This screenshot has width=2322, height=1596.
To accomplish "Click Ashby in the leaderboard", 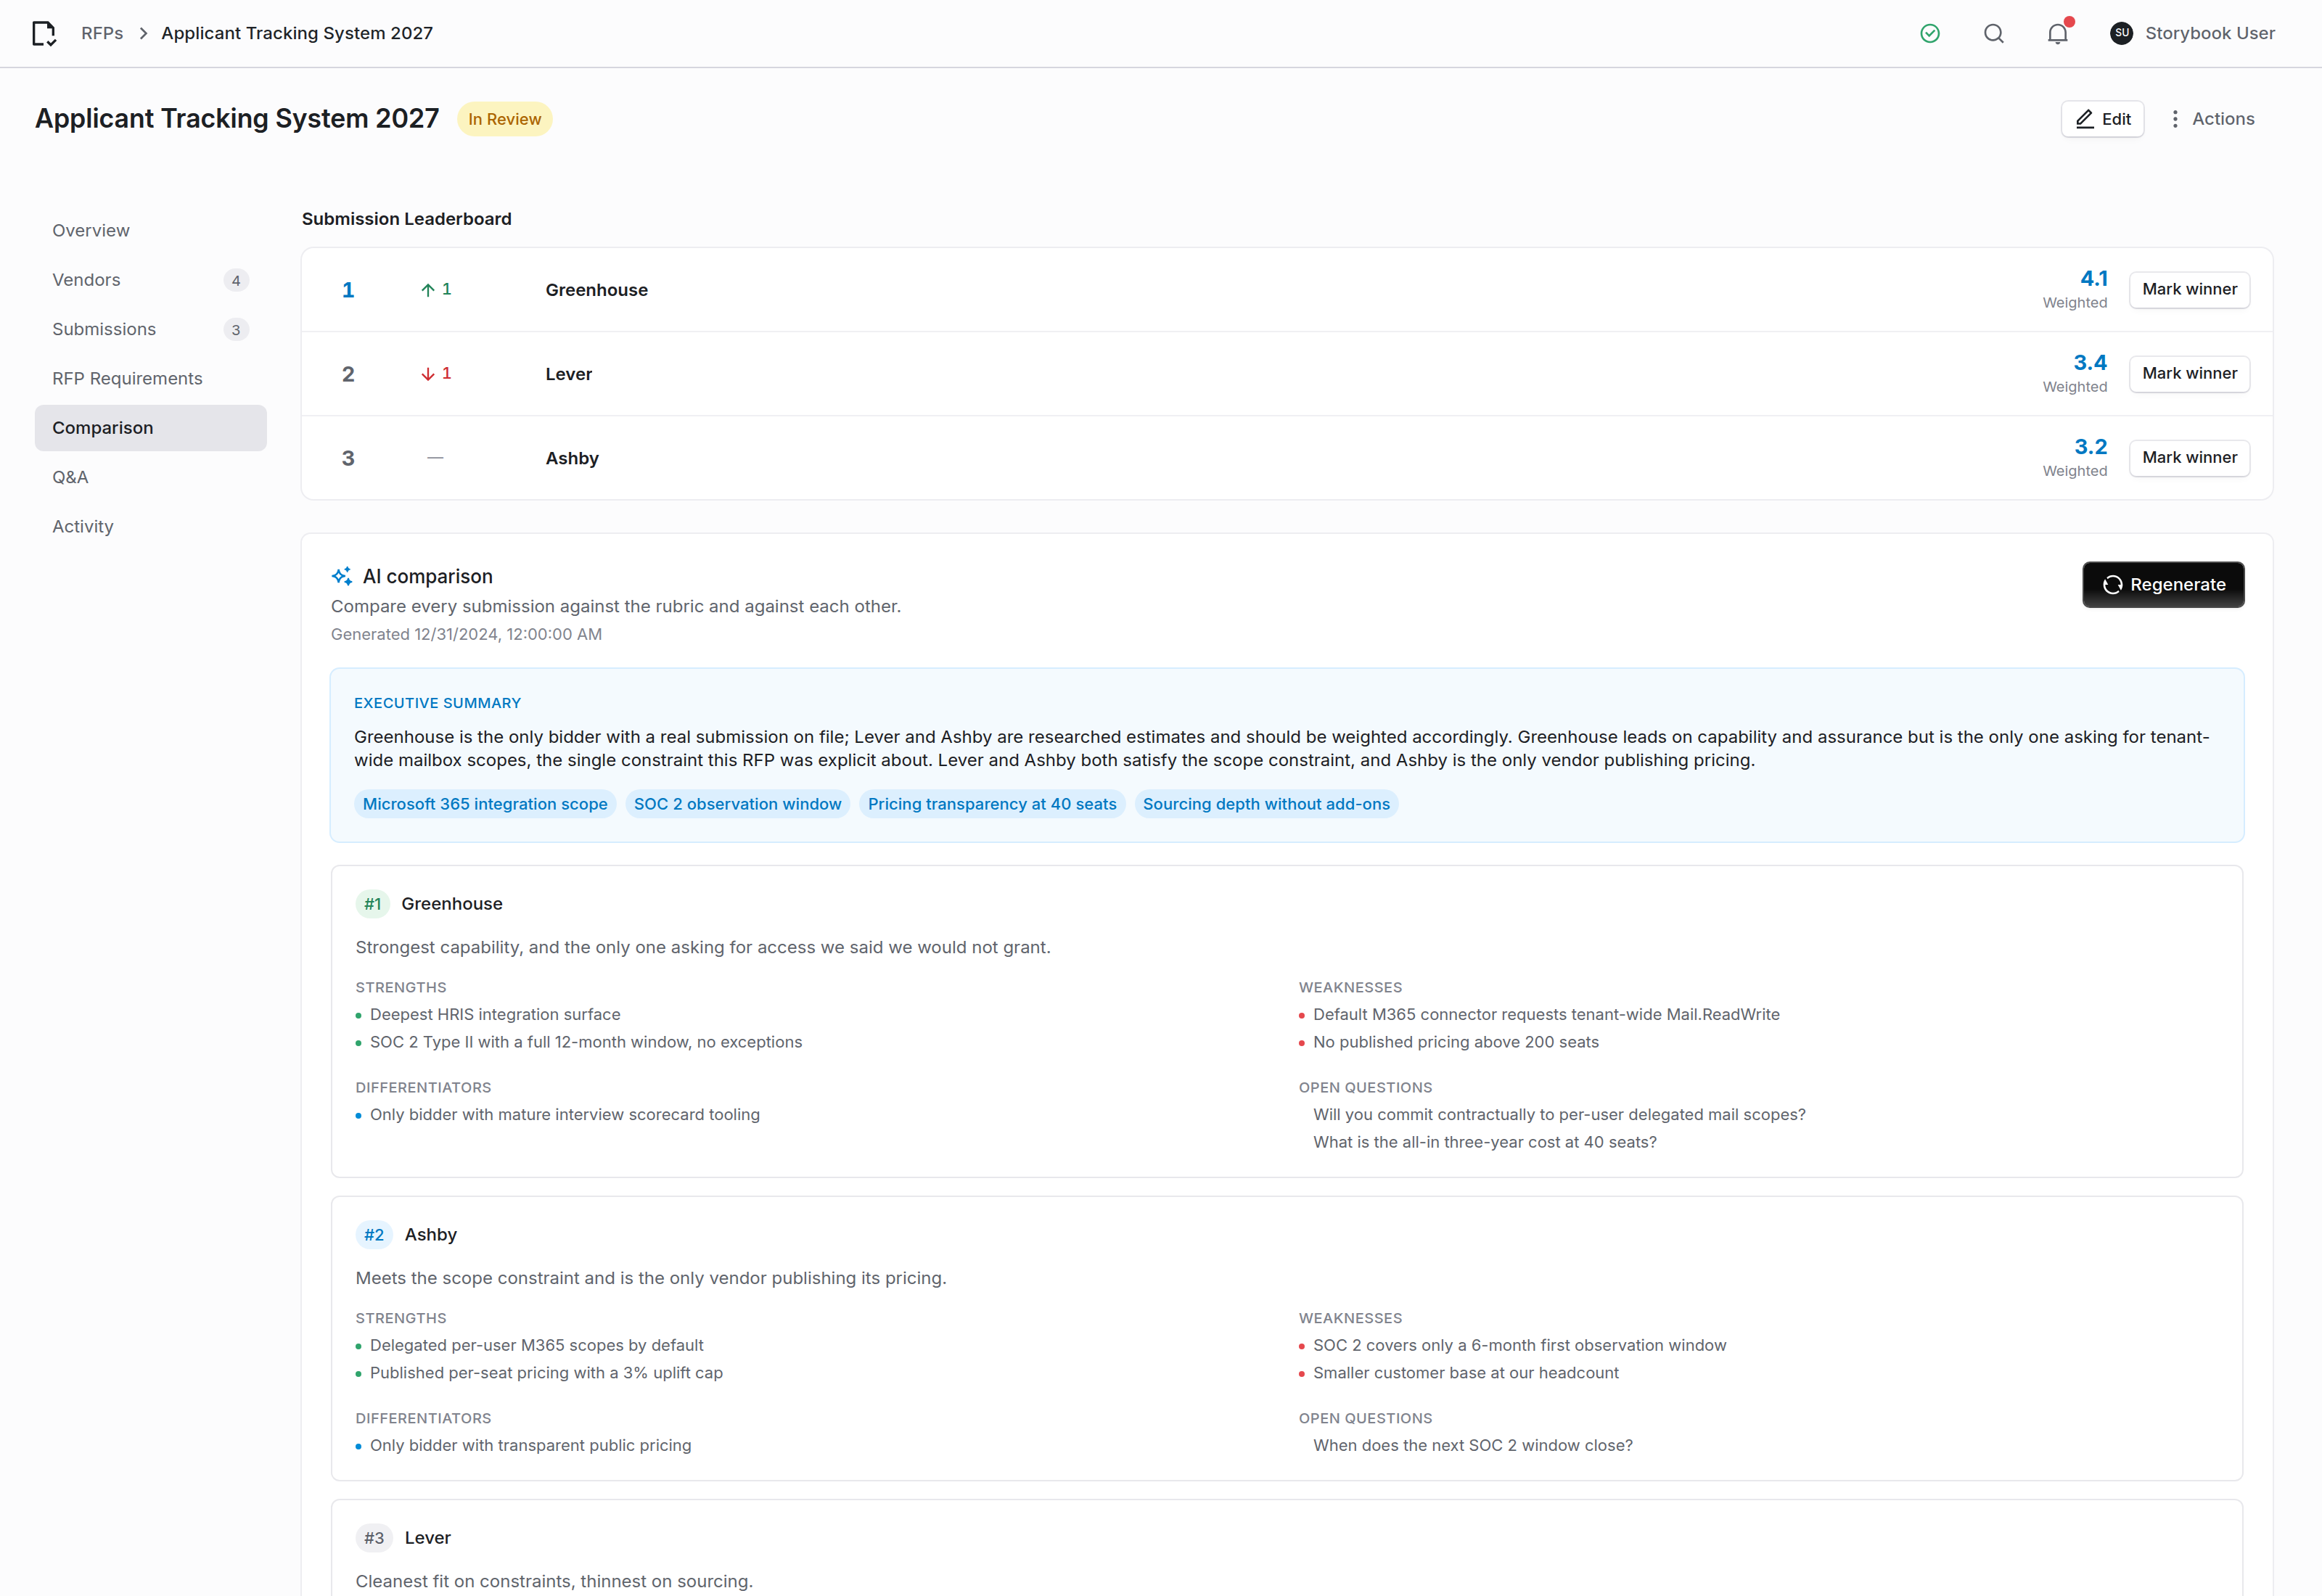I will [572, 458].
